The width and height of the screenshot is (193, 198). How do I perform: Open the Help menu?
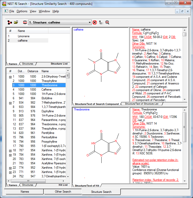[x=56, y=11]
